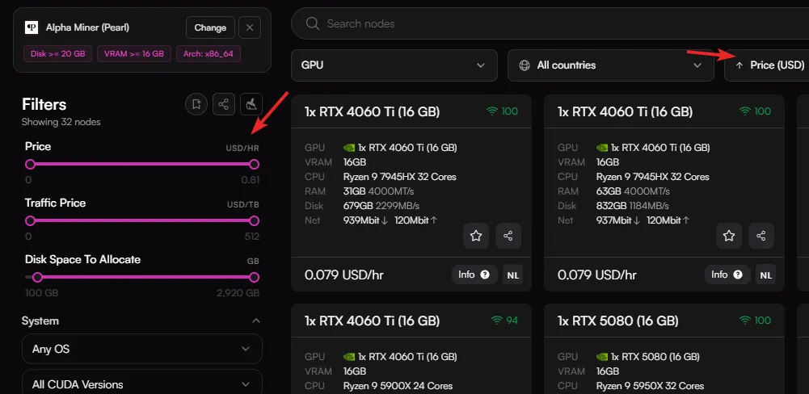Remove the Alpha Miner template with X

(x=250, y=27)
